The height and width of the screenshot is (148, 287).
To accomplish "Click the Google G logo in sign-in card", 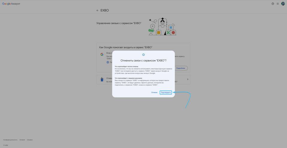I will tap(102, 54).
